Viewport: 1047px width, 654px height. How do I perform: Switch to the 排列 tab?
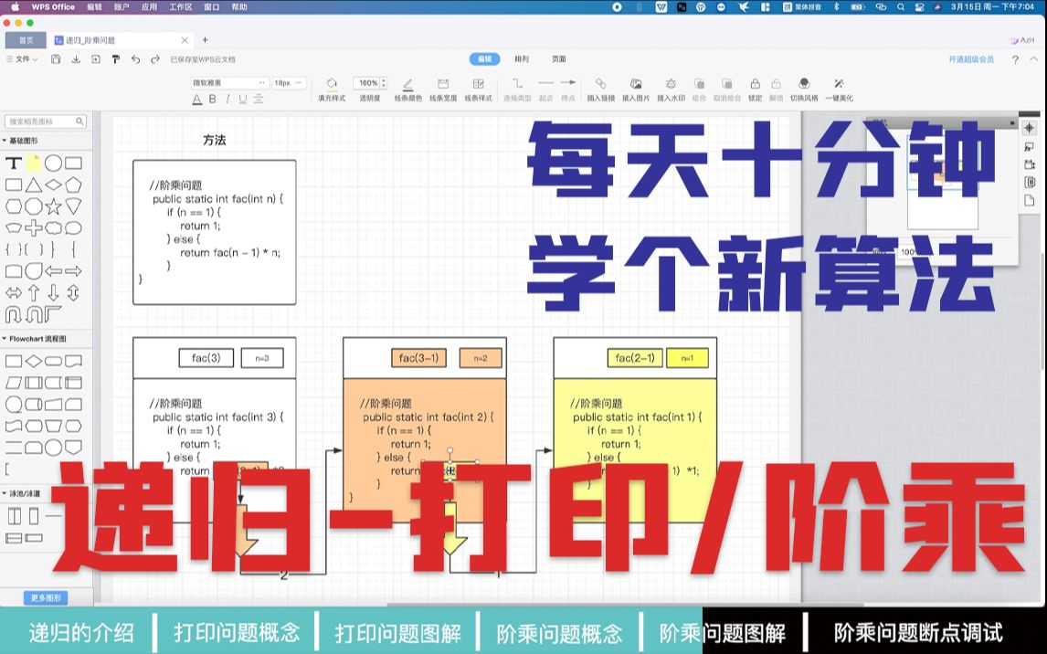point(521,58)
